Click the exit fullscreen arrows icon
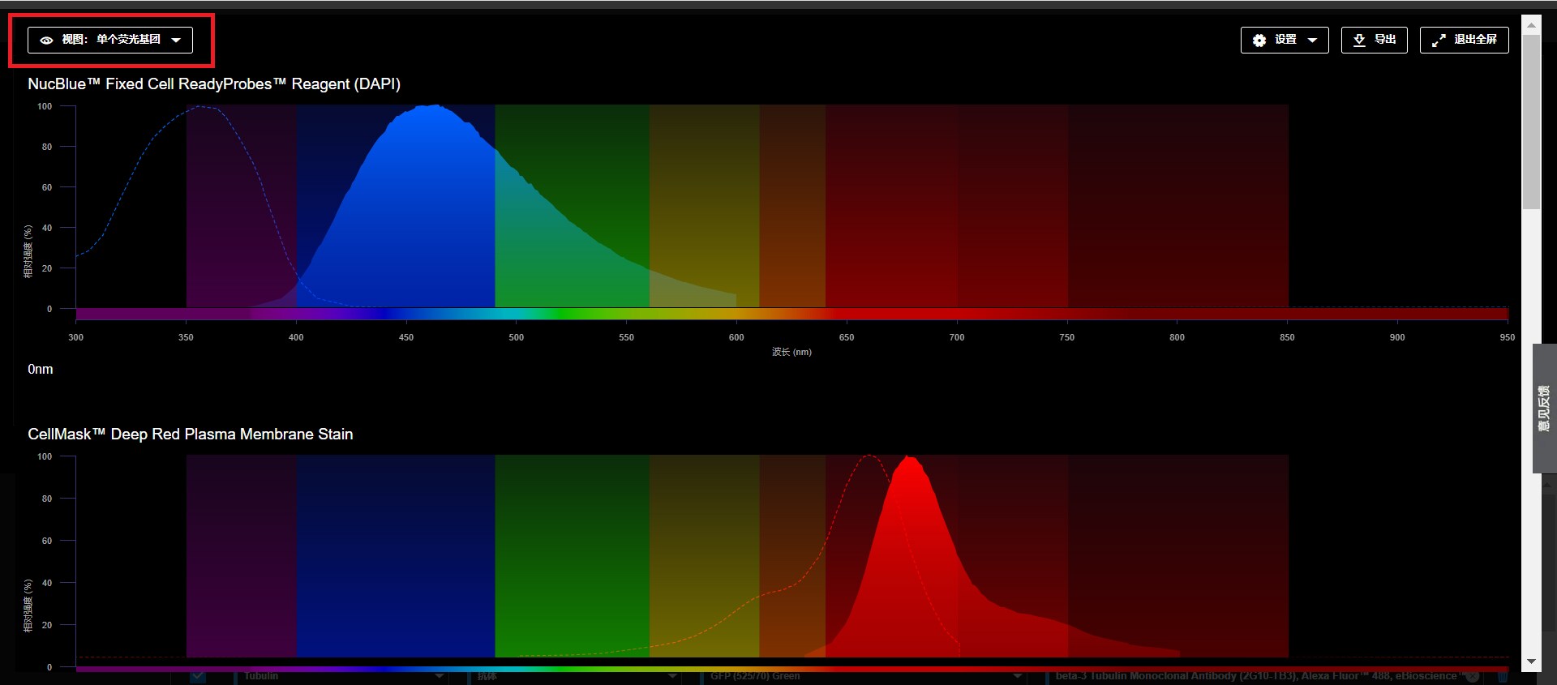Screen dimensions: 1557x685 coord(1439,40)
